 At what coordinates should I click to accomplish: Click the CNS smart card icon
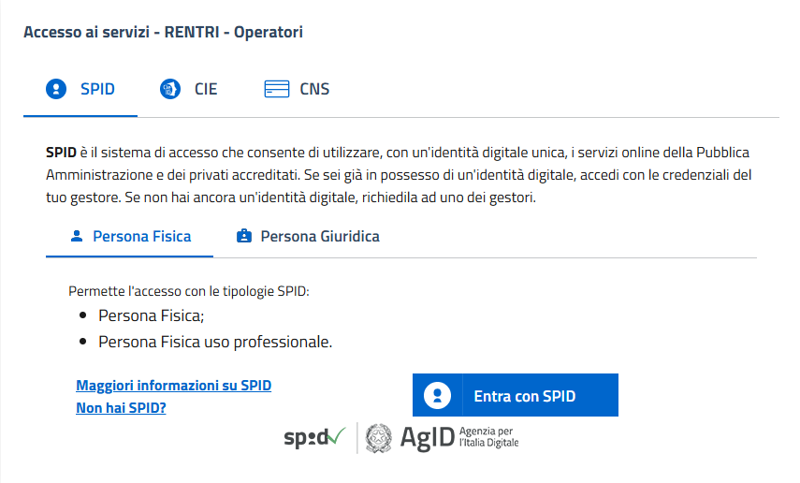[277, 89]
